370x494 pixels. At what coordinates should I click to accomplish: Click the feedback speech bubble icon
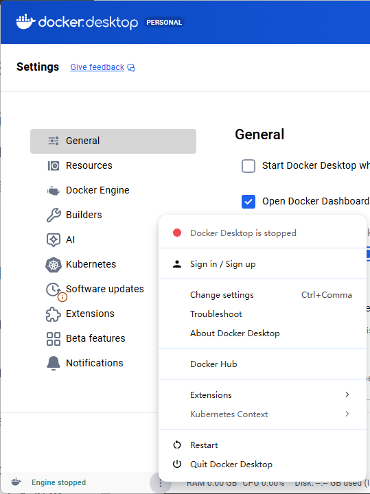pos(131,67)
